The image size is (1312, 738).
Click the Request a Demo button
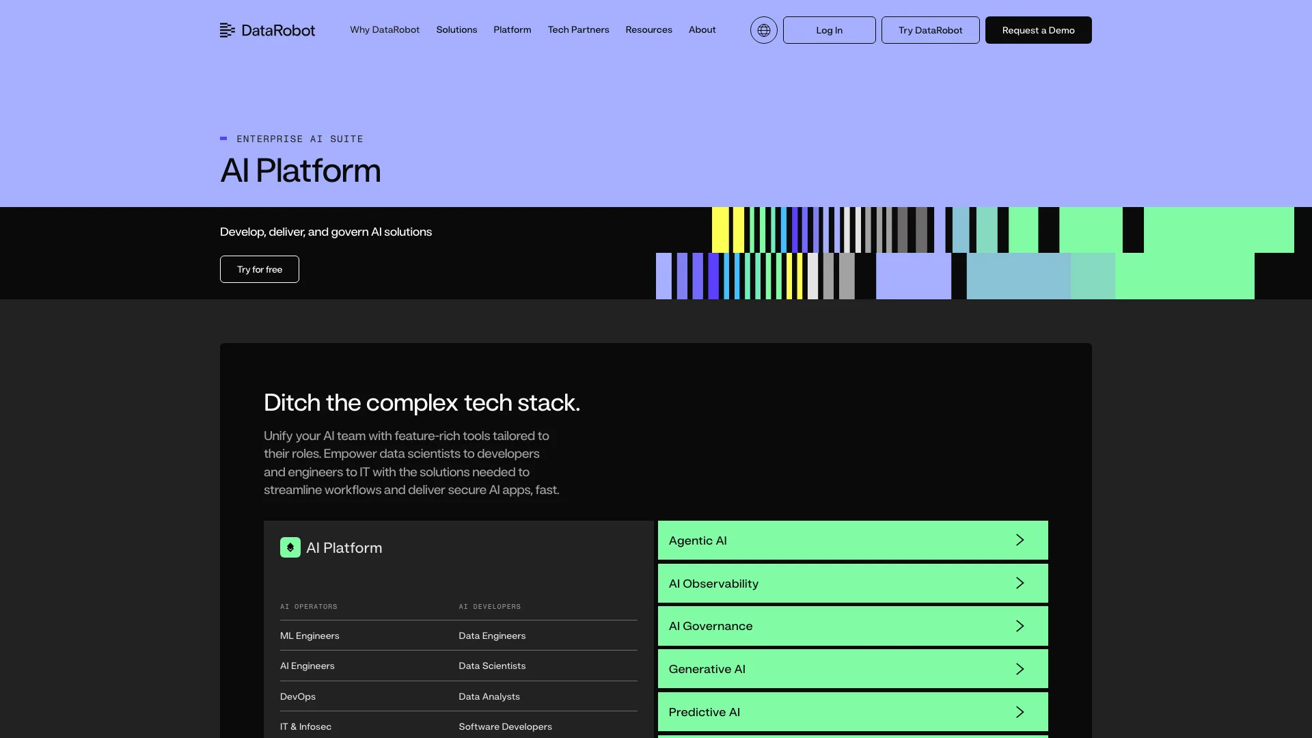pos(1039,30)
